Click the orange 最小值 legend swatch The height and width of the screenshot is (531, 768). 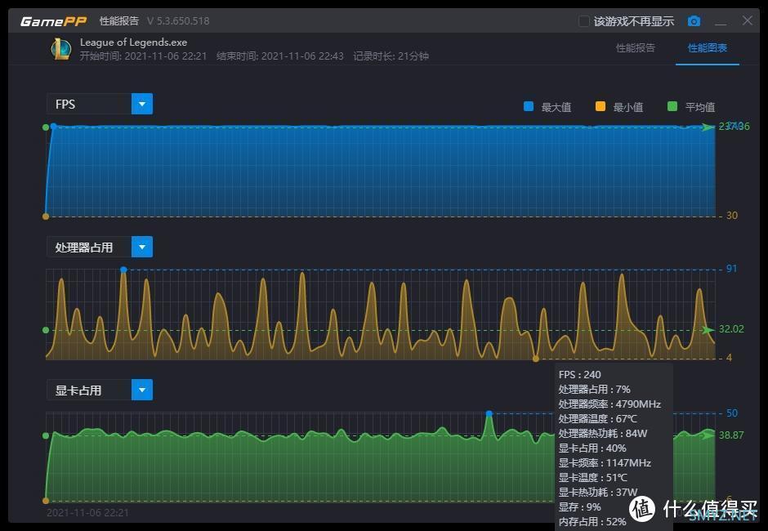(601, 106)
